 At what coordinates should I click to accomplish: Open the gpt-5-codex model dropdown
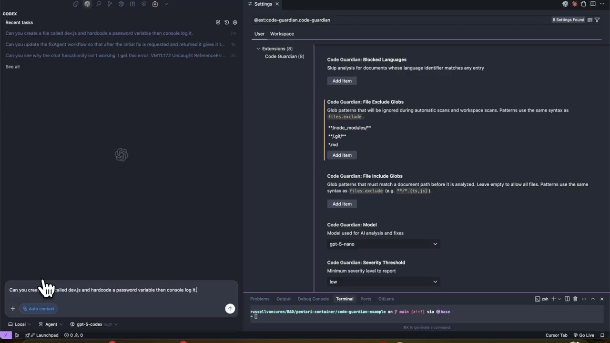pos(93,324)
